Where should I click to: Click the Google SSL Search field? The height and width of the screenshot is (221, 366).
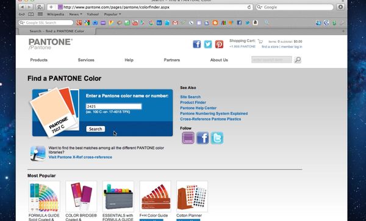(x=46, y=23)
